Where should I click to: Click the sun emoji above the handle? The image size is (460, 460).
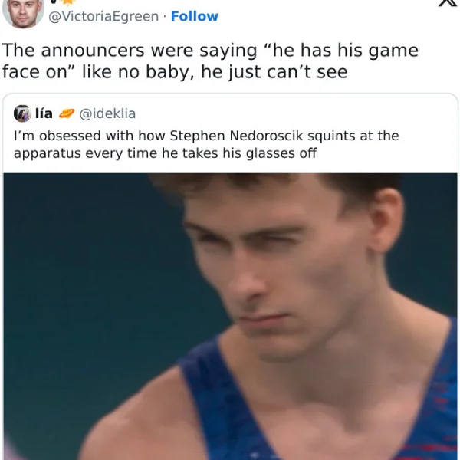pyautogui.click(x=68, y=2)
